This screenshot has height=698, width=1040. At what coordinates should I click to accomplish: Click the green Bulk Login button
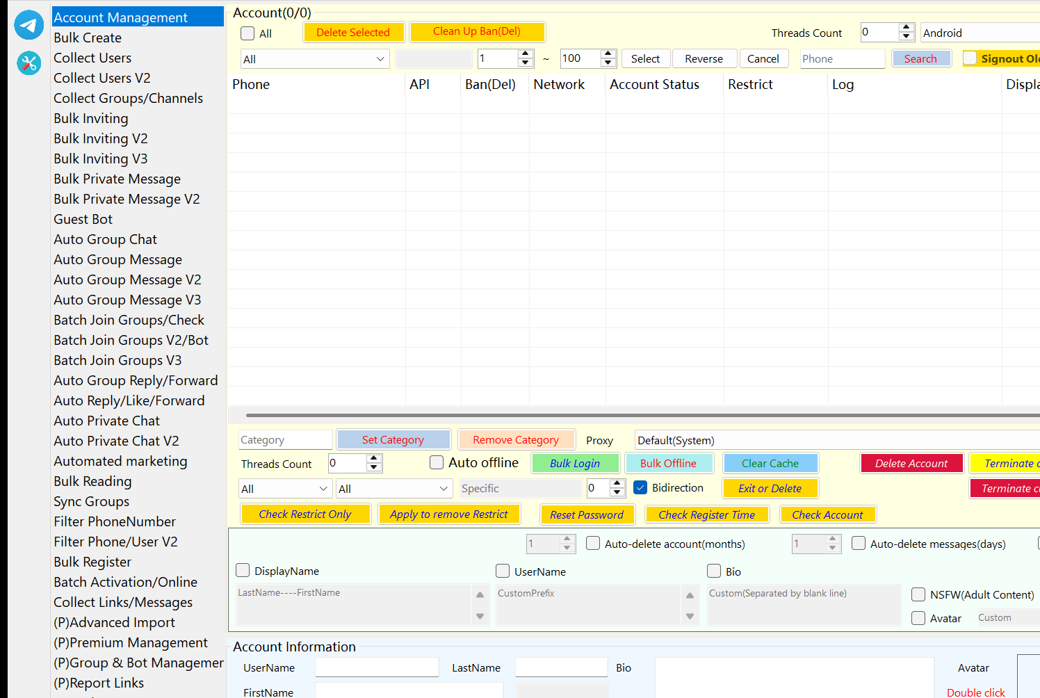click(x=575, y=463)
